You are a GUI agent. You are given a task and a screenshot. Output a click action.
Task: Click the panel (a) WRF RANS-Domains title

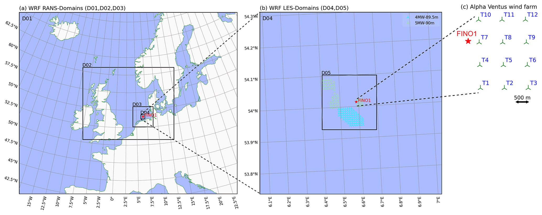(x=72, y=8)
